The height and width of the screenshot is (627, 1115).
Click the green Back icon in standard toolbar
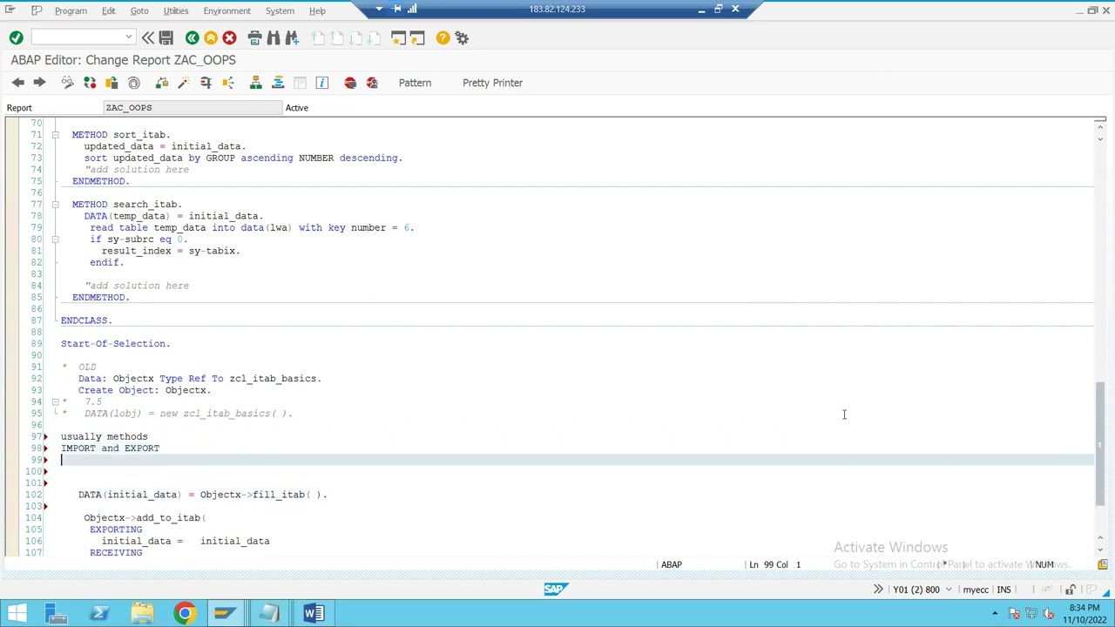192,37
